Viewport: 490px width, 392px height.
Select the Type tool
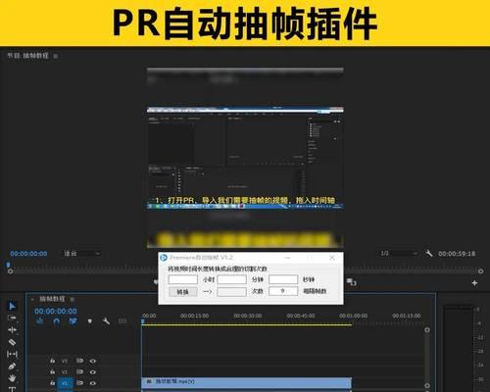click(x=12, y=389)
